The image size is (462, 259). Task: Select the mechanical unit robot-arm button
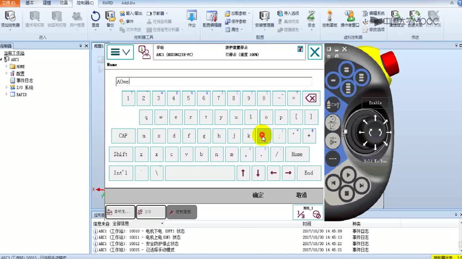[x=332, y=105]
